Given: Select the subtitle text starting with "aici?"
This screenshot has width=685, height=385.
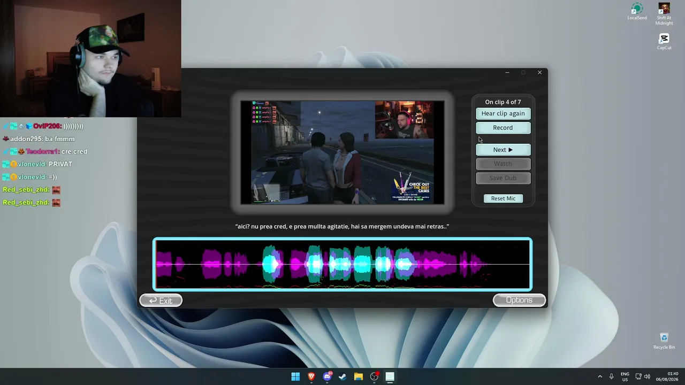Looking at the screenshot, I should point(342,226).
